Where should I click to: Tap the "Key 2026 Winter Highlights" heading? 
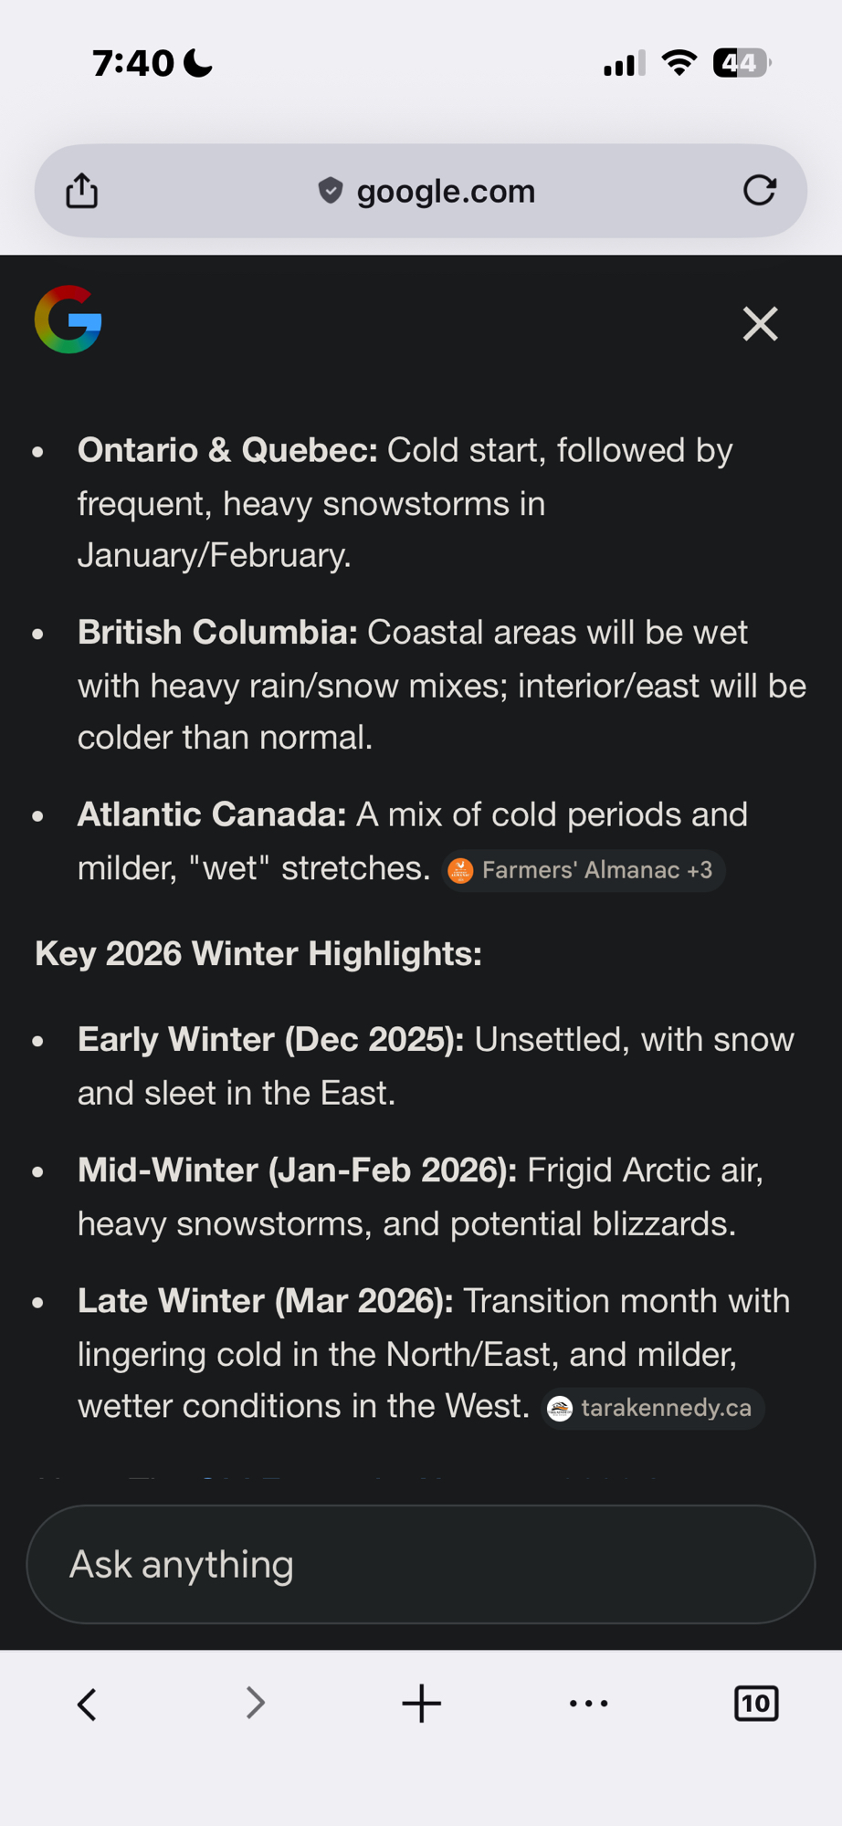pos(258,954)
